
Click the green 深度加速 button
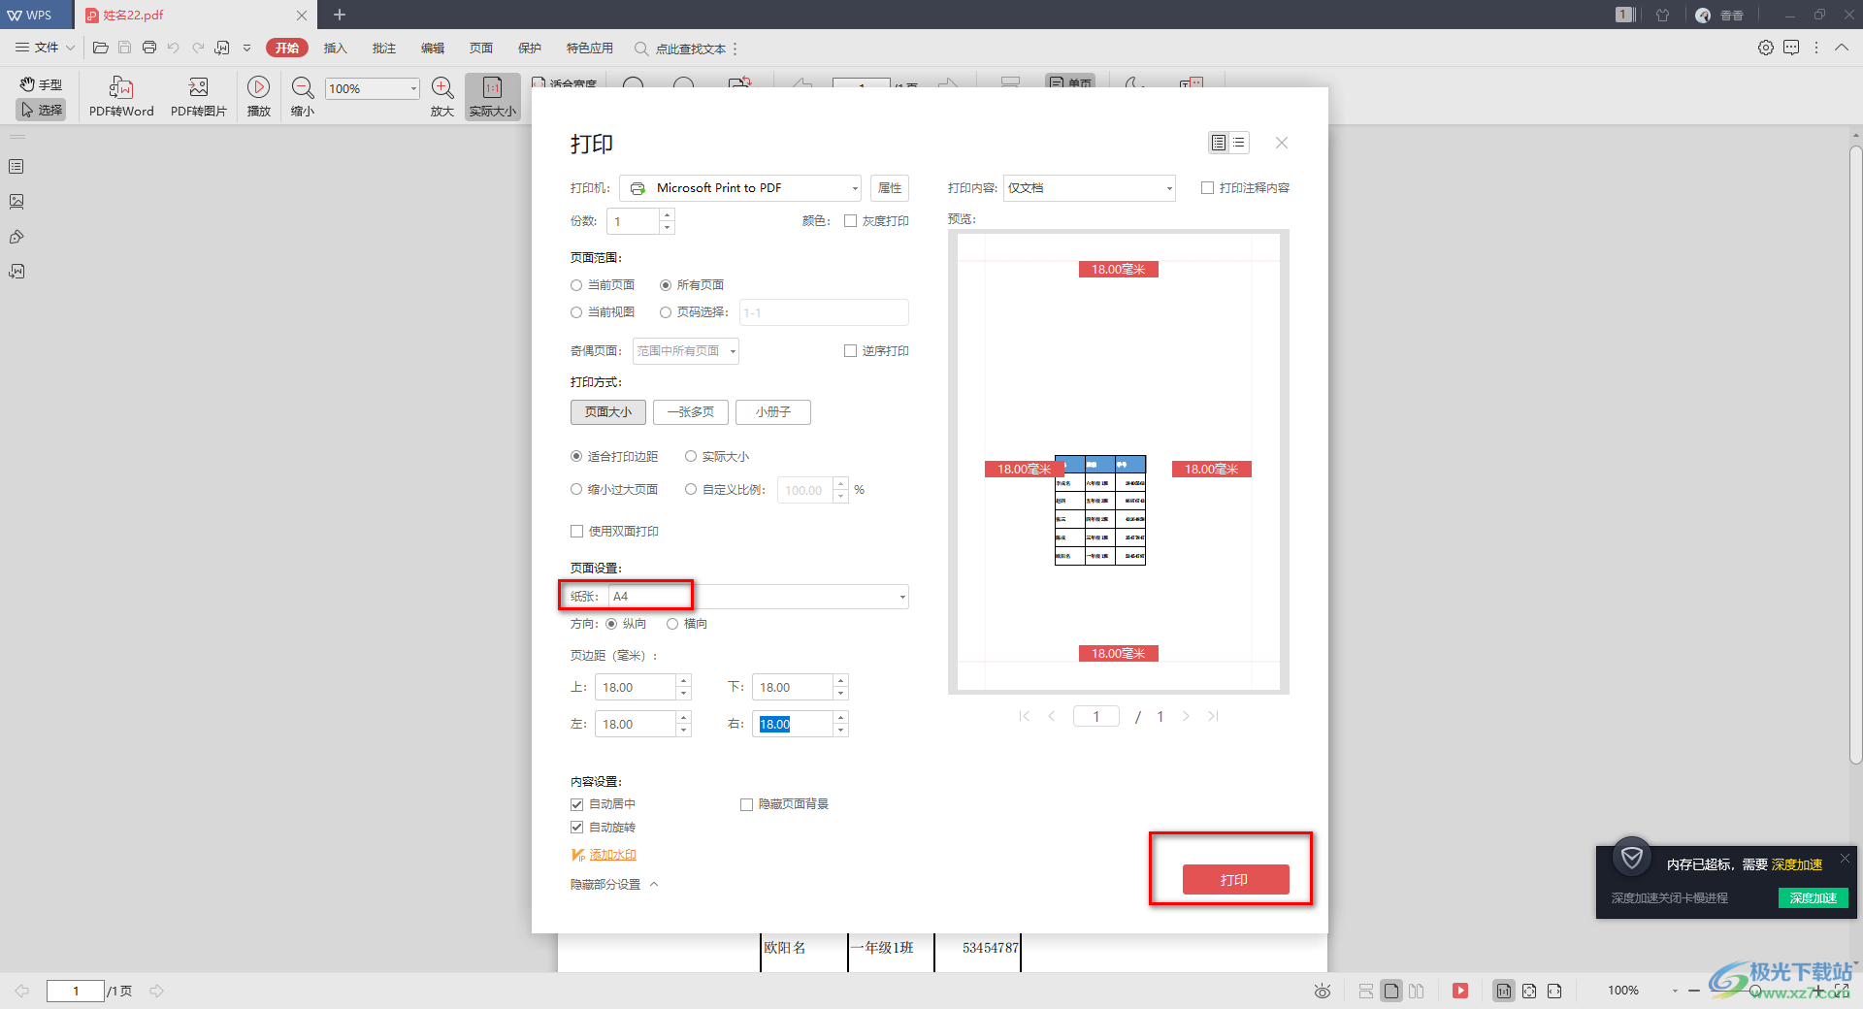click(1813, 897)
